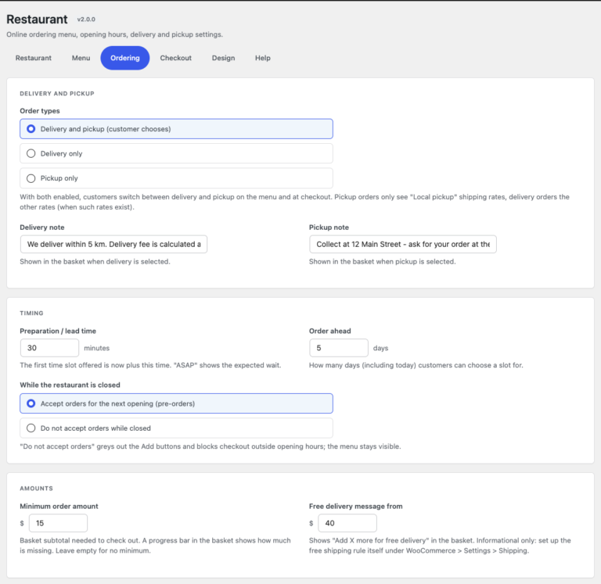Click the Order ahead label
The width and height of the screenshot is (601, 584).
[x=330, y=331]
